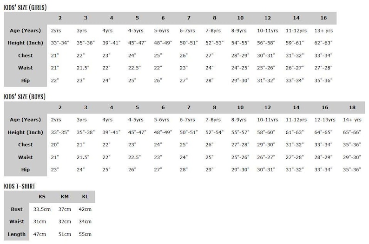Select the 62"-63" height cell in girls table

pyautogui.click(x=323, y=43)
